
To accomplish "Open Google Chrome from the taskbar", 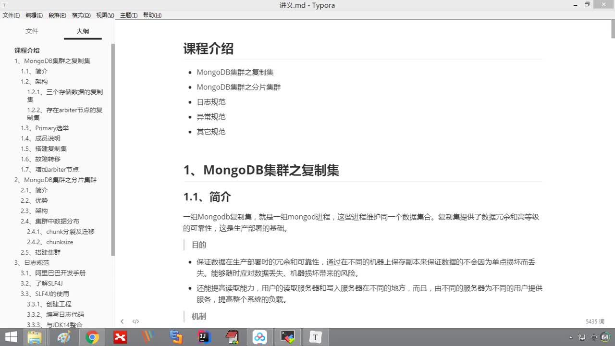I will pyautogui.click(x=92, y=337).
